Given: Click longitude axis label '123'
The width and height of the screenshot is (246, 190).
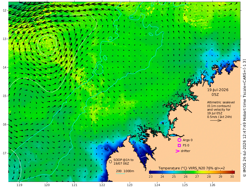Looking at the screenshot, I should click(x=130, y=185).
